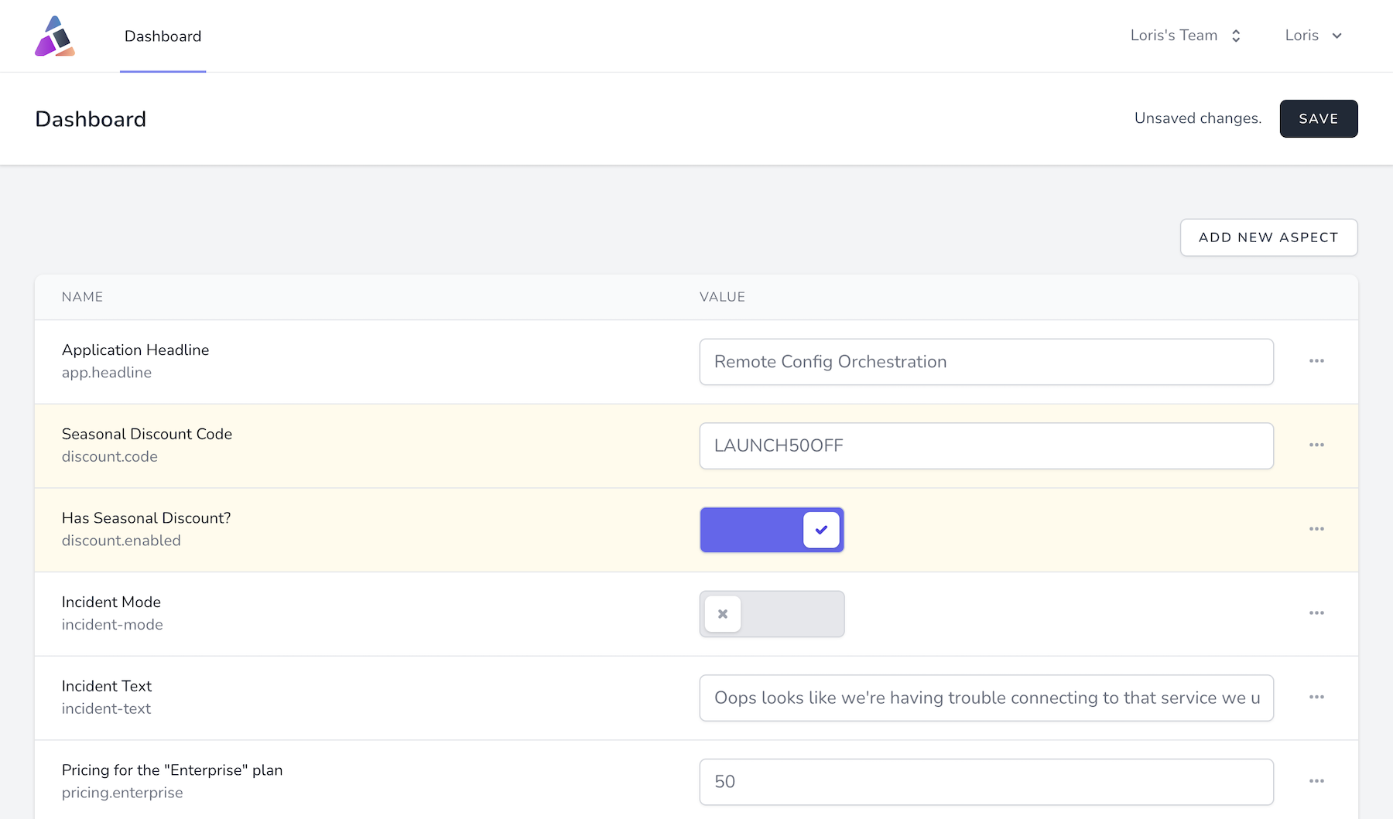Screen dimensions: 1393x819
Task: Open options menu for Incident Mode row
Action: pos(1316,613)
